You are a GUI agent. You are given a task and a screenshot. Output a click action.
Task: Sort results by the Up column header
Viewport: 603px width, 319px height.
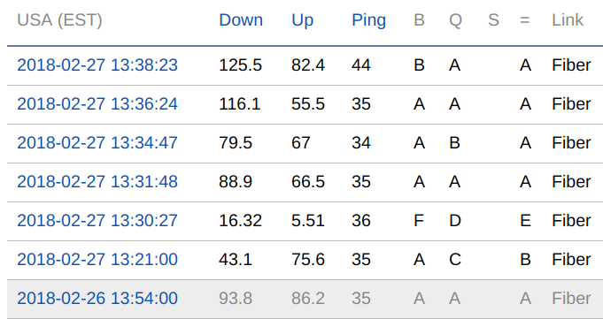tap(302, 20)
